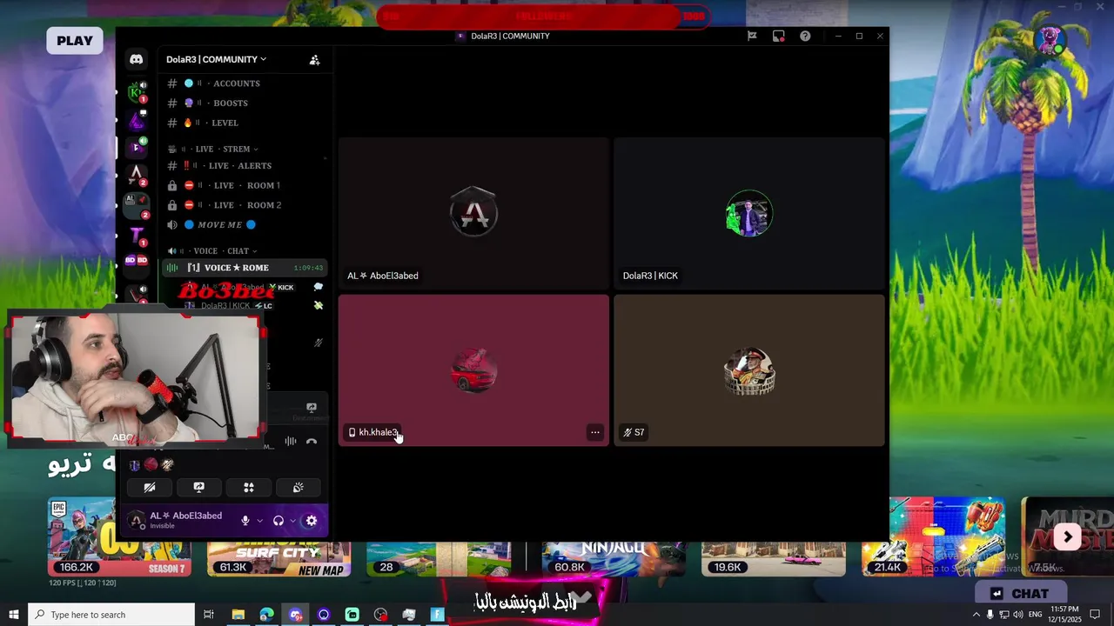Open the purple triangle server icon
Image resolution: width=1114 pixels, height=626 pixels.
136,119
